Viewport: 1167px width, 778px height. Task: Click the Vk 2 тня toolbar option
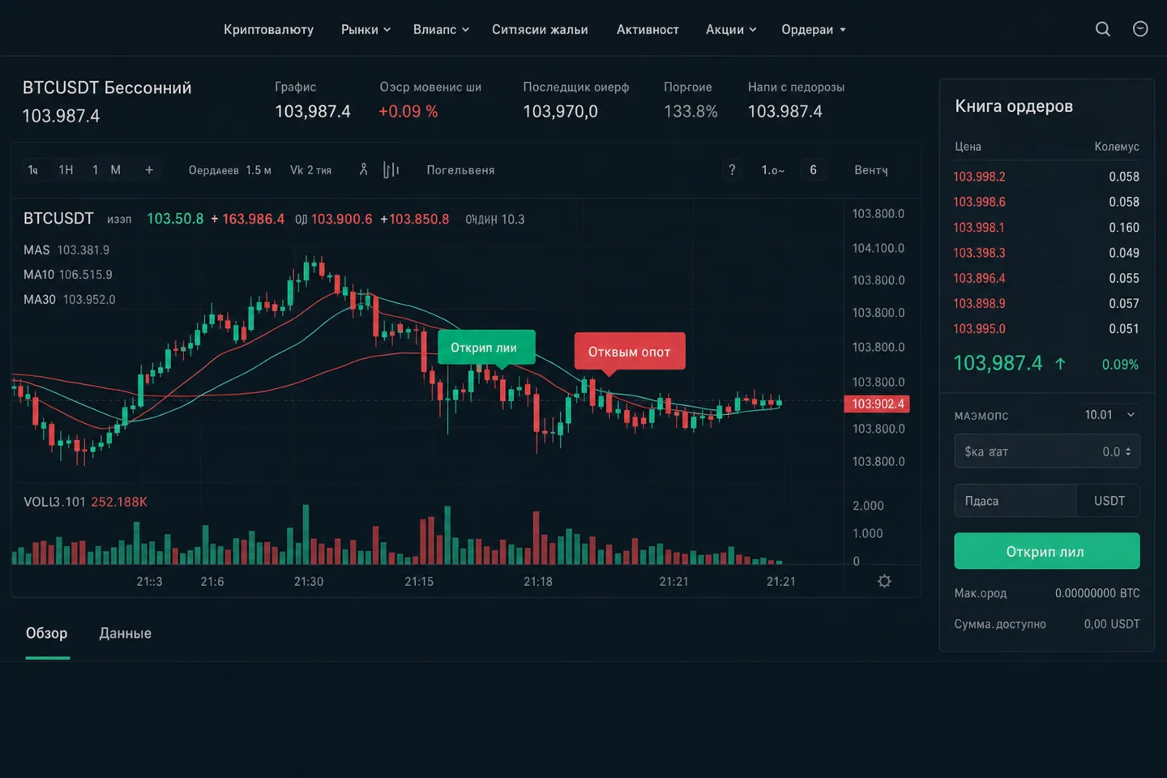(310, 170)
